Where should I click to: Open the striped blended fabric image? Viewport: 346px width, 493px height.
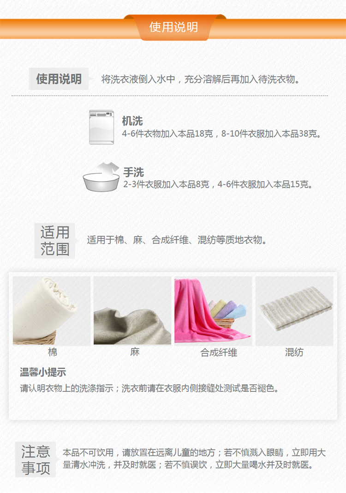[294, 310]
